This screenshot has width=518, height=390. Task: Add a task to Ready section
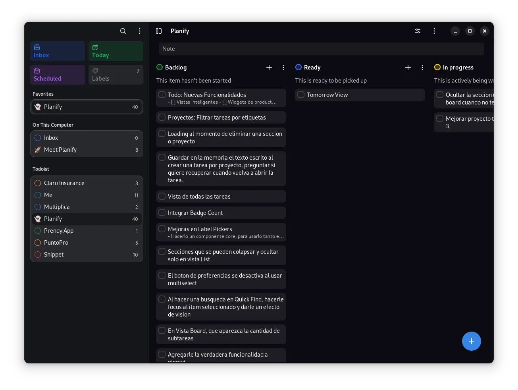[408, 68]
